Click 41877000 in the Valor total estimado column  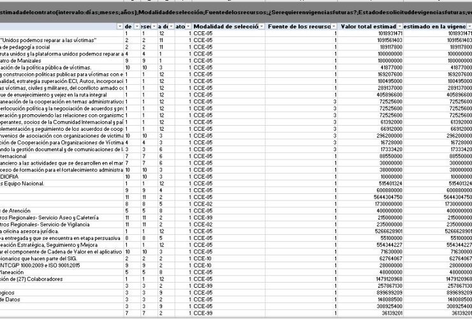[x=370, y=68]
